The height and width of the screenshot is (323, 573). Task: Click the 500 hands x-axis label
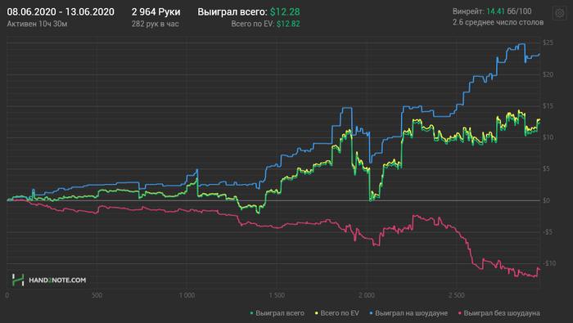click(x=97, y=295)
